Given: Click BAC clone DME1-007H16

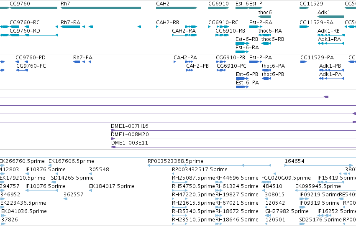Looking at the screenshot, I should click(233, 130).
